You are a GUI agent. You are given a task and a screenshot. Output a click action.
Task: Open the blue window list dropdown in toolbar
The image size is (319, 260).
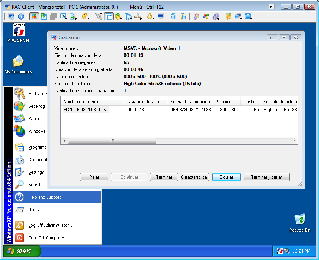click(248, 16)
